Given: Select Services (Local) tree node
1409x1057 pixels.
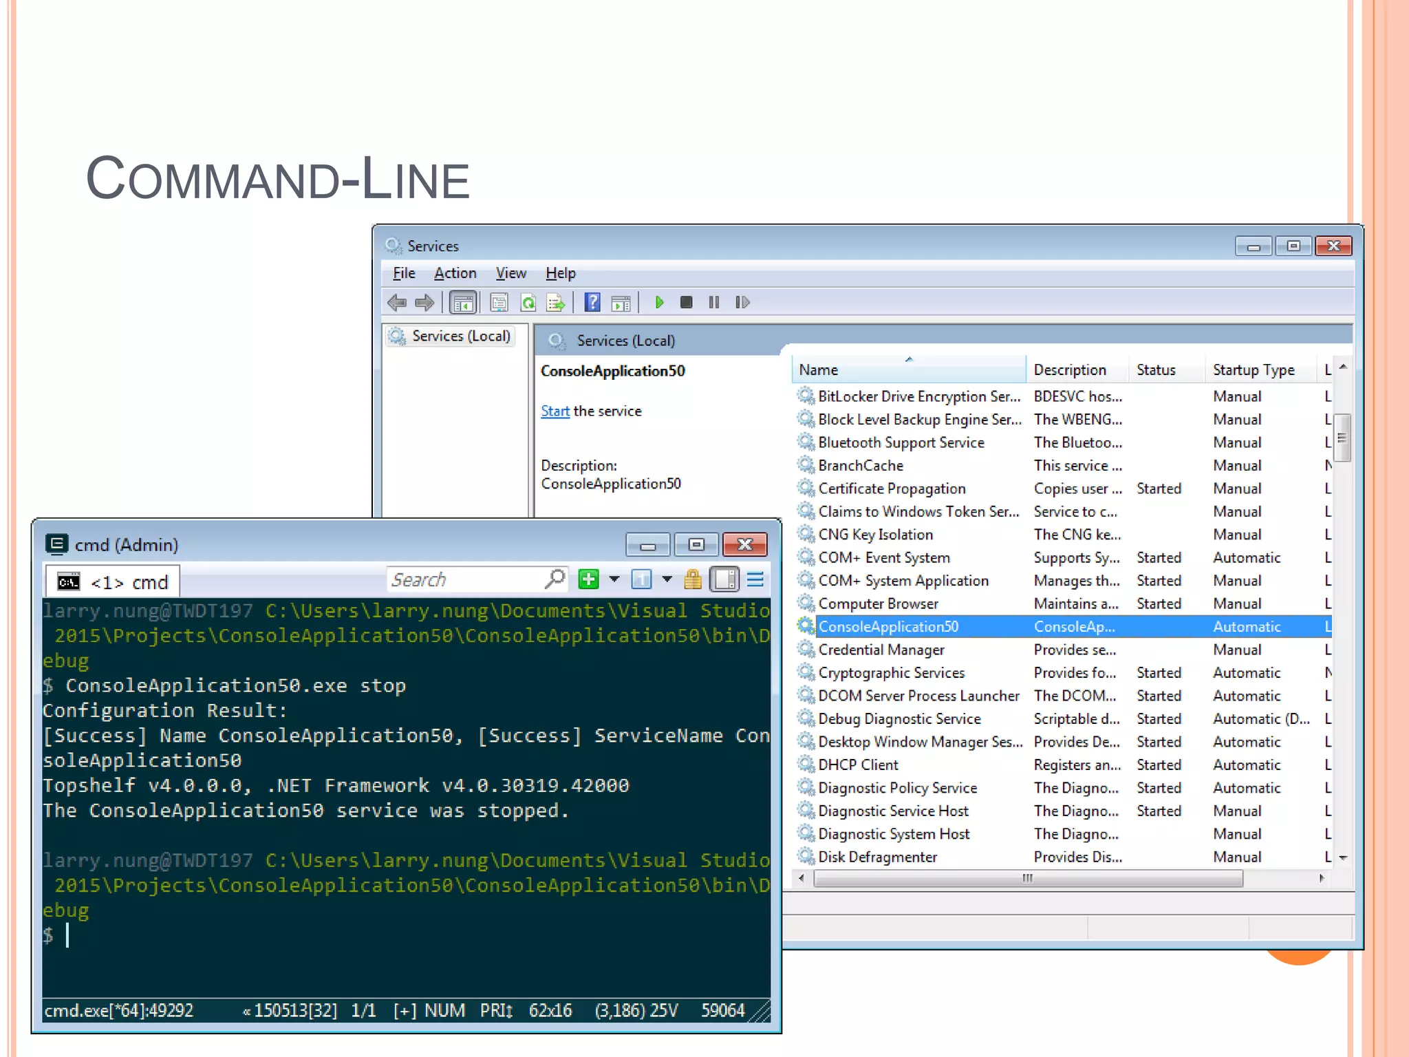Looking at the screenshot, I should tap(451, 336).
